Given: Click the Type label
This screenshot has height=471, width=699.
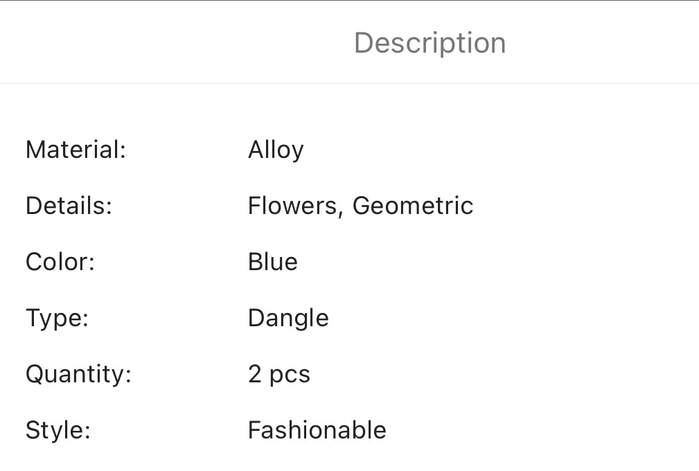Looking at the screenshot, I should pyautogui.click(x=57, y=318).
